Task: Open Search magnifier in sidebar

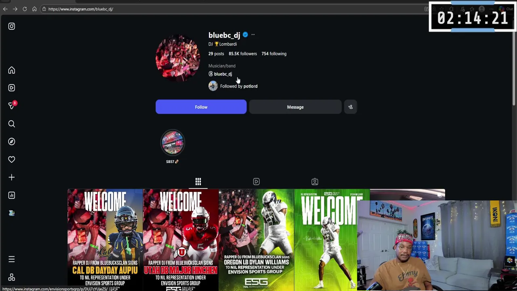Action: point(12,124)
